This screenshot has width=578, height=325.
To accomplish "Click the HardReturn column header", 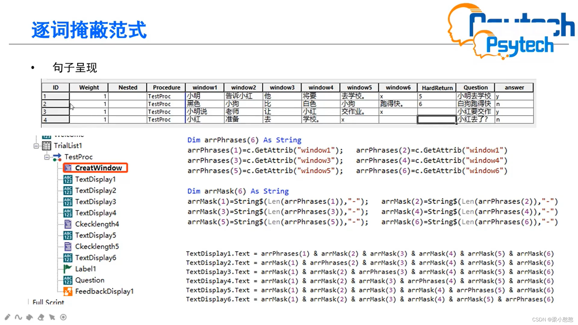I will 437,88.
